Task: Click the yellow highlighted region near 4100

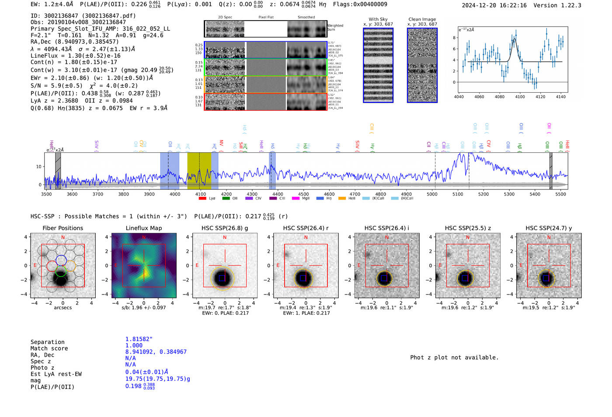Action: (199, 171)
